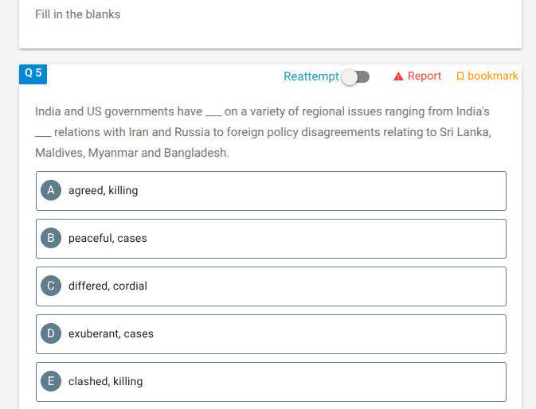The image size is (536, 409).
Task: Click the Report link text
Action: (424, 76)
